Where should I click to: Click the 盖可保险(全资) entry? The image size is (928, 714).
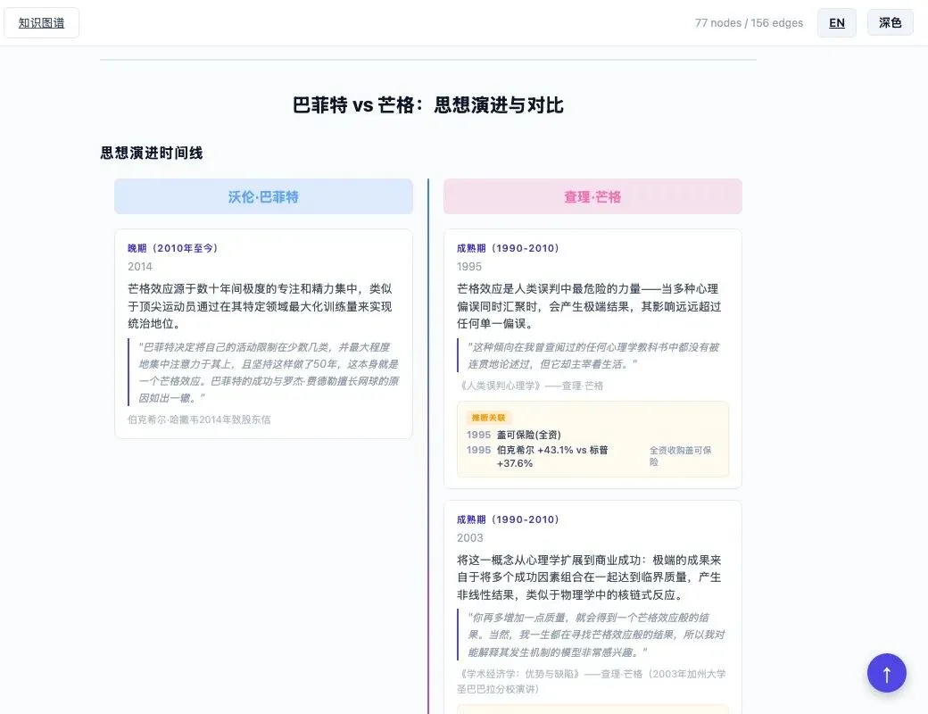(529, 435)
